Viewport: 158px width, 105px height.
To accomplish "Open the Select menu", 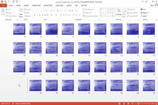I will (144, 16).
